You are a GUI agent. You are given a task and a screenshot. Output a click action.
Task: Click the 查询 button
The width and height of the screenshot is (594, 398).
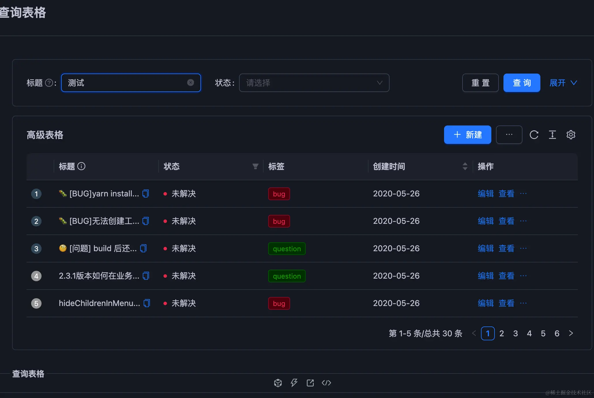pos(522,83)
